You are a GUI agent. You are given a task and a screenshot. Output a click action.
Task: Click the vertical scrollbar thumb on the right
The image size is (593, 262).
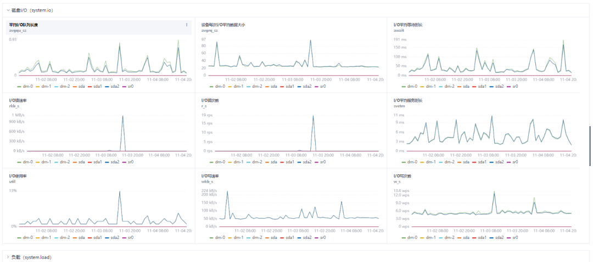pyautogui.click(x=590, y=146)
